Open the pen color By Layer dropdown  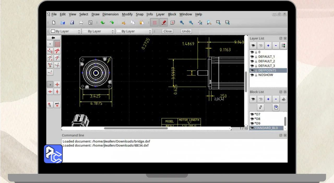click(65, 31)
